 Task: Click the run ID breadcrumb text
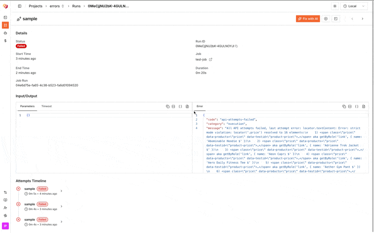click(108, 6)
